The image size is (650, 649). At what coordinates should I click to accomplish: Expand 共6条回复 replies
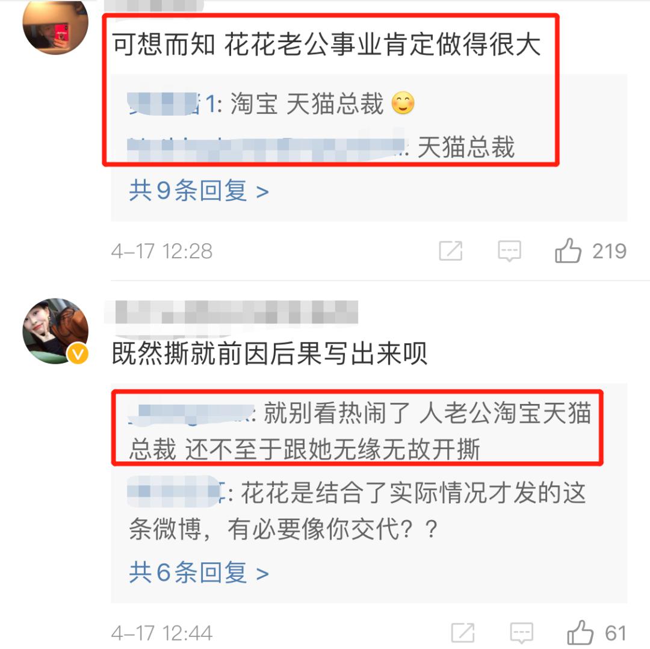pyautogui.click(x=199, y=573)
